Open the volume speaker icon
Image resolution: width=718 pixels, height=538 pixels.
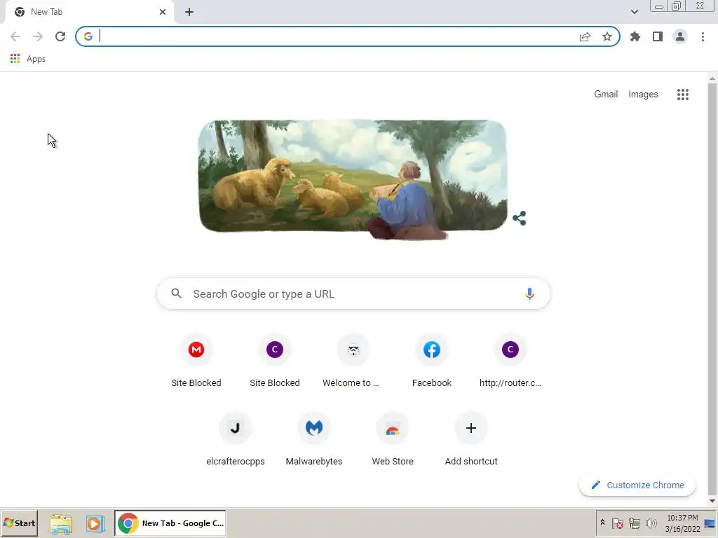(x=651, y=523)
